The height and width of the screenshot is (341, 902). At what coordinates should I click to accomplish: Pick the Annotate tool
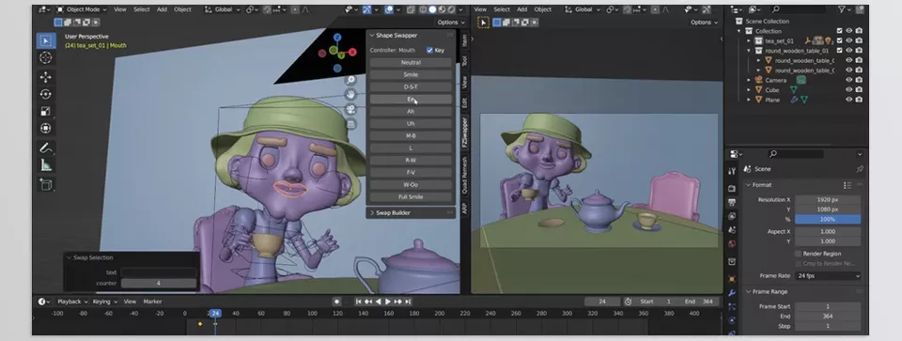45,147
